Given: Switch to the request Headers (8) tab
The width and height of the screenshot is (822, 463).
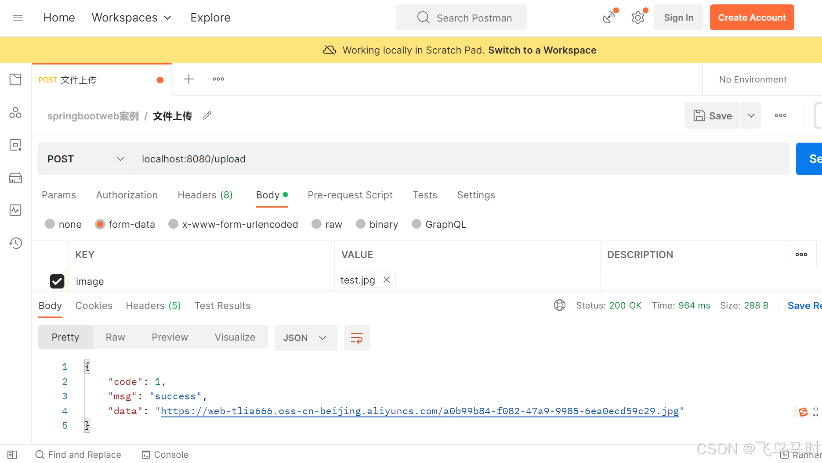Looking at the screenshot, I should click(x=205, y=195).
